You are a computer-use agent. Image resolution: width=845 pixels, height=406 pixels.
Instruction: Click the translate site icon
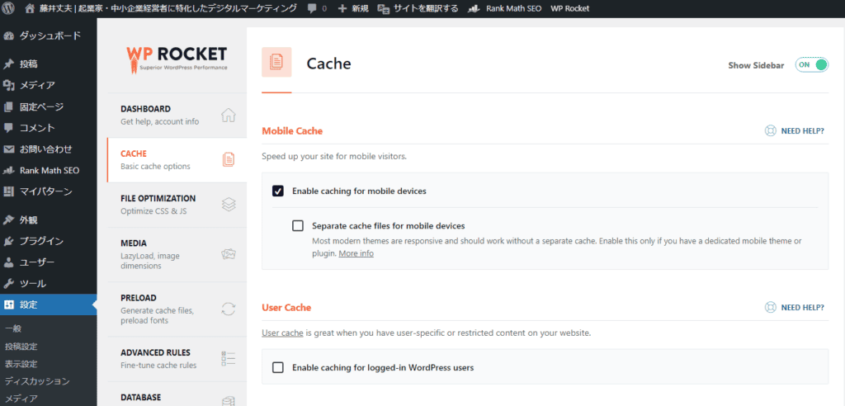[x=383, y=8]
